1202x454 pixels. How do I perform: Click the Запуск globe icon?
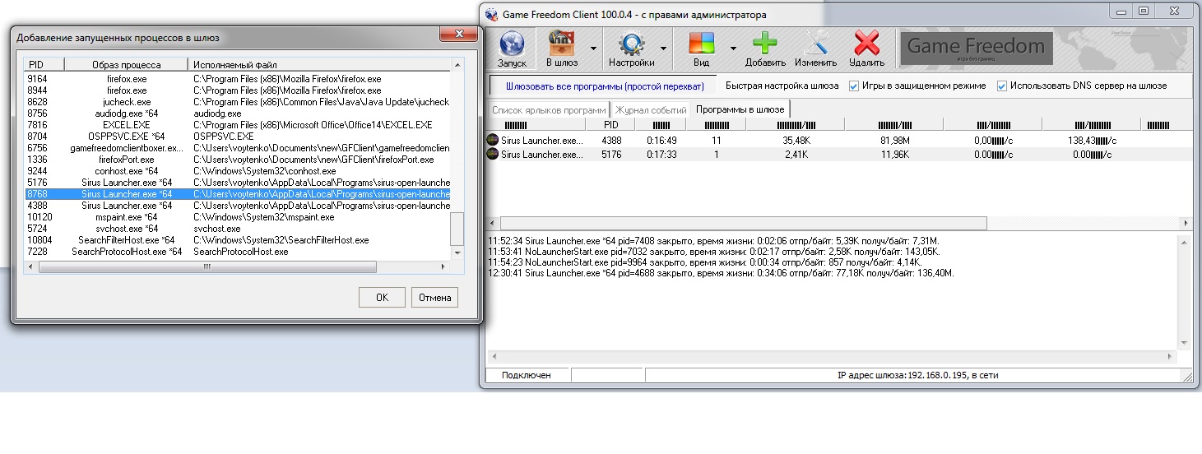(x=512, y=44)
